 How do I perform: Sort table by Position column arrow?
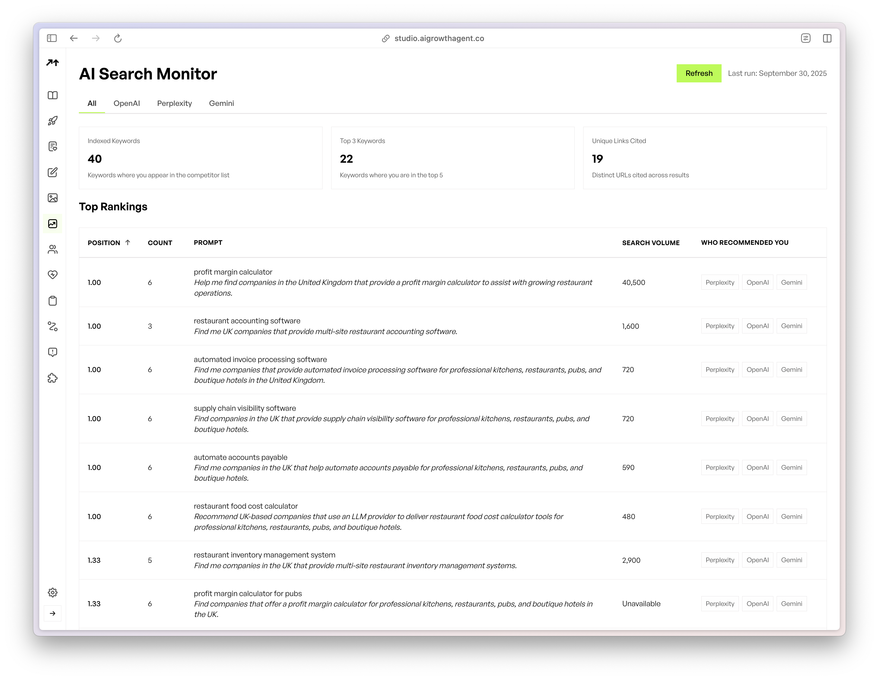128,243
